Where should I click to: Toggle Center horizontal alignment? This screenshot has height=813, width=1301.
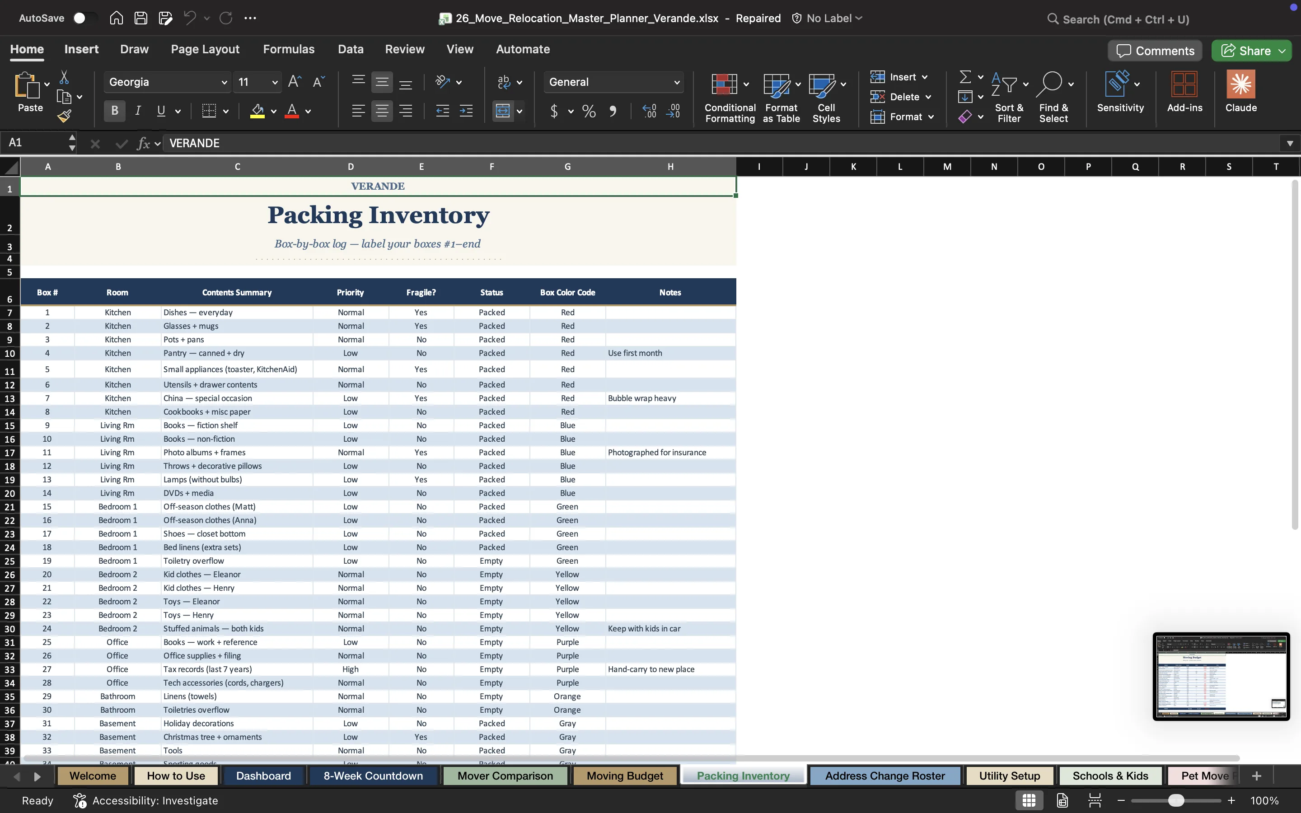point(382,111)
